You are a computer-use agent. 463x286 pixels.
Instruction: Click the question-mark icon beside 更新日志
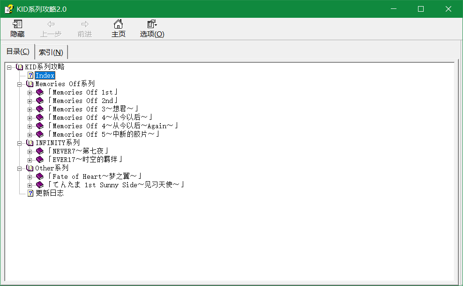click(x=30, y=193)
